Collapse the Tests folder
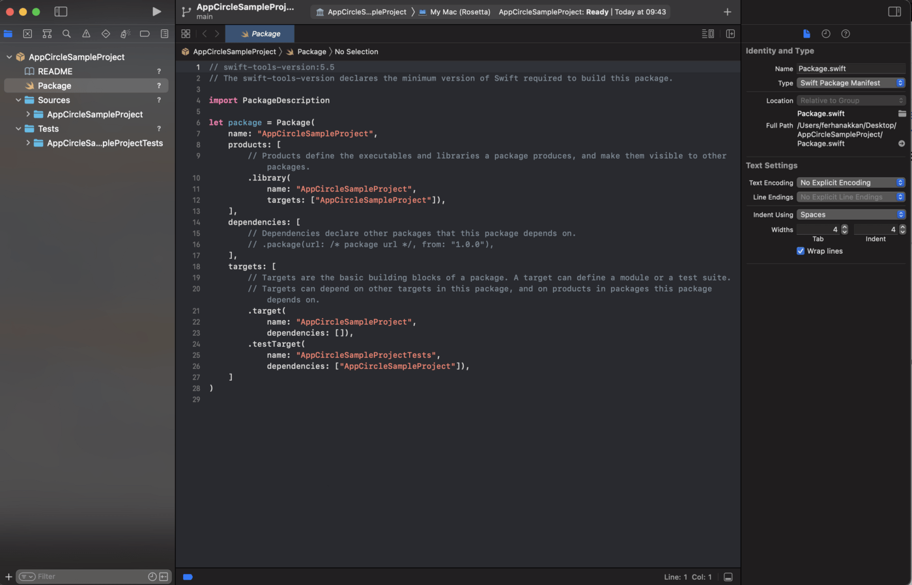This screenshot has height=585, width=912. 18,129
